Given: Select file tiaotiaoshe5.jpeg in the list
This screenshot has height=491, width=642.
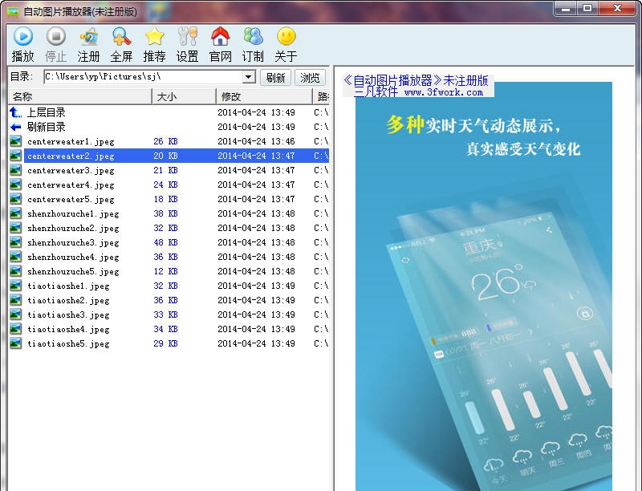Looking at the screenshot, I should 68,343.
